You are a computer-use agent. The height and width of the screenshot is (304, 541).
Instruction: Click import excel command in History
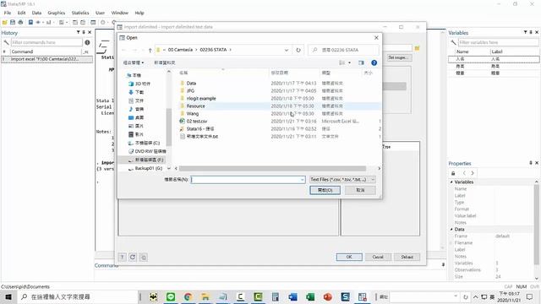point(46,59)
